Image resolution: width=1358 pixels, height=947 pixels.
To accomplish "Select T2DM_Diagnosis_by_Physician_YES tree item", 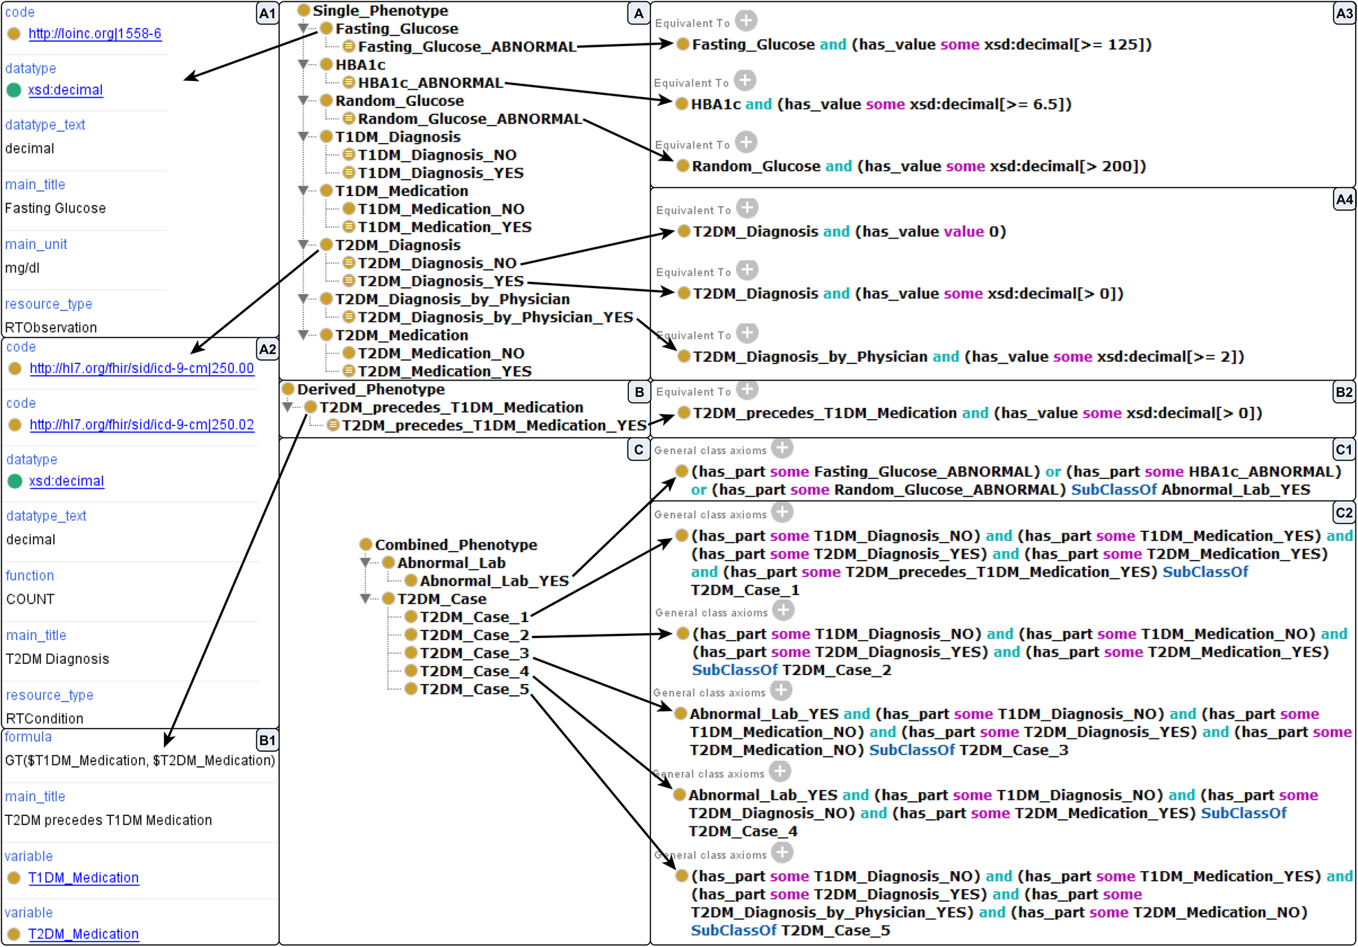I will [x=495, y=317].
